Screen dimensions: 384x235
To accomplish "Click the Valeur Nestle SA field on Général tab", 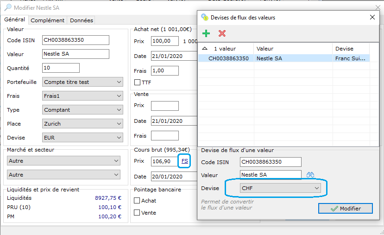I will point(76,54).
